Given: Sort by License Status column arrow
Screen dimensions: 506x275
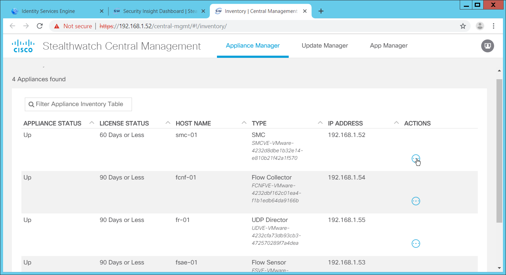Looking at the screenshot, I should (x=168, y=123).
